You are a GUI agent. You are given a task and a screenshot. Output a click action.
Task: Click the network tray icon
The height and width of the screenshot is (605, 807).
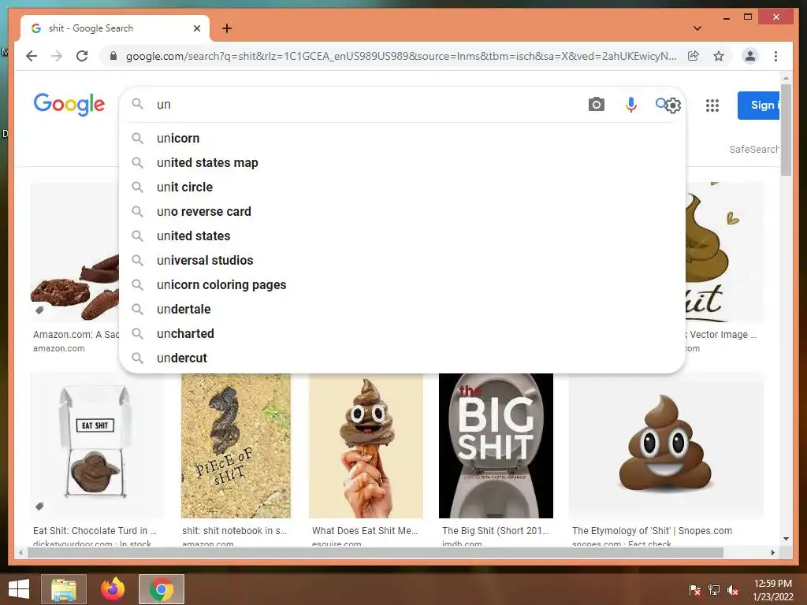(x=714, y=590)
